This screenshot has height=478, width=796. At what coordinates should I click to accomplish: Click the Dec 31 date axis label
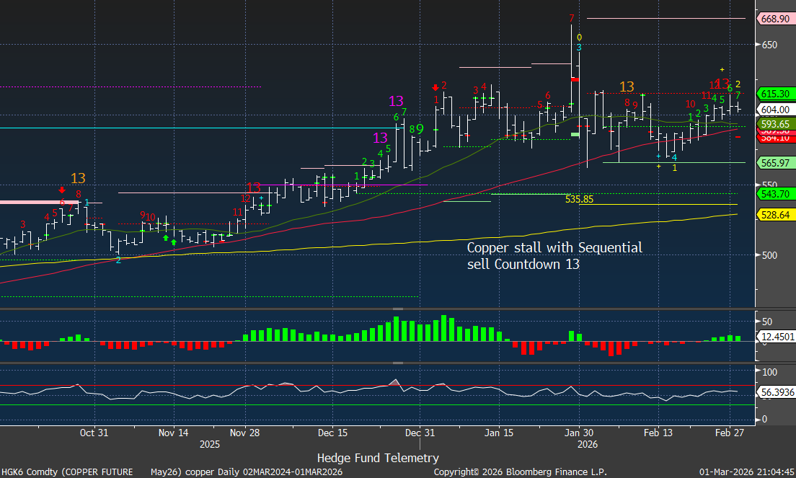tap(419, 433)
